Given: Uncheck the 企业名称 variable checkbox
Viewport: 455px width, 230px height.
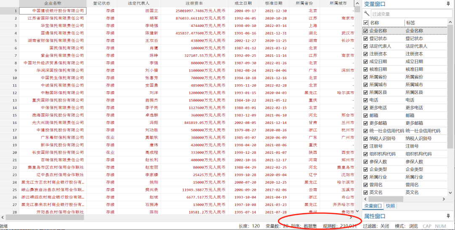Looking at the screenshot, I should click(x=366, y=30).
